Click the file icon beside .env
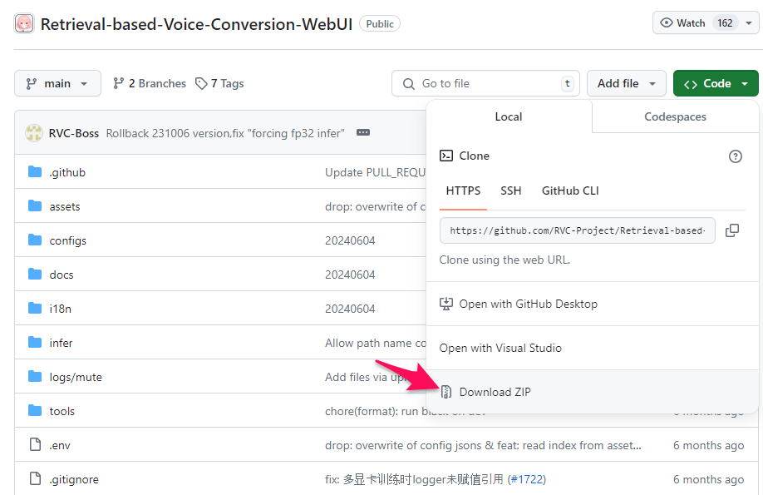The height and width of the screenshot is (495, 763). pyautogui.click(x=35, y=444)
